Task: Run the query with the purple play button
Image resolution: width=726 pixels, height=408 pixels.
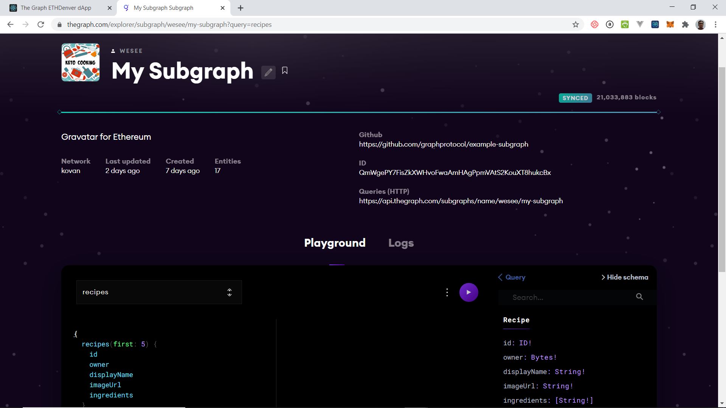Action: [468, 292]
